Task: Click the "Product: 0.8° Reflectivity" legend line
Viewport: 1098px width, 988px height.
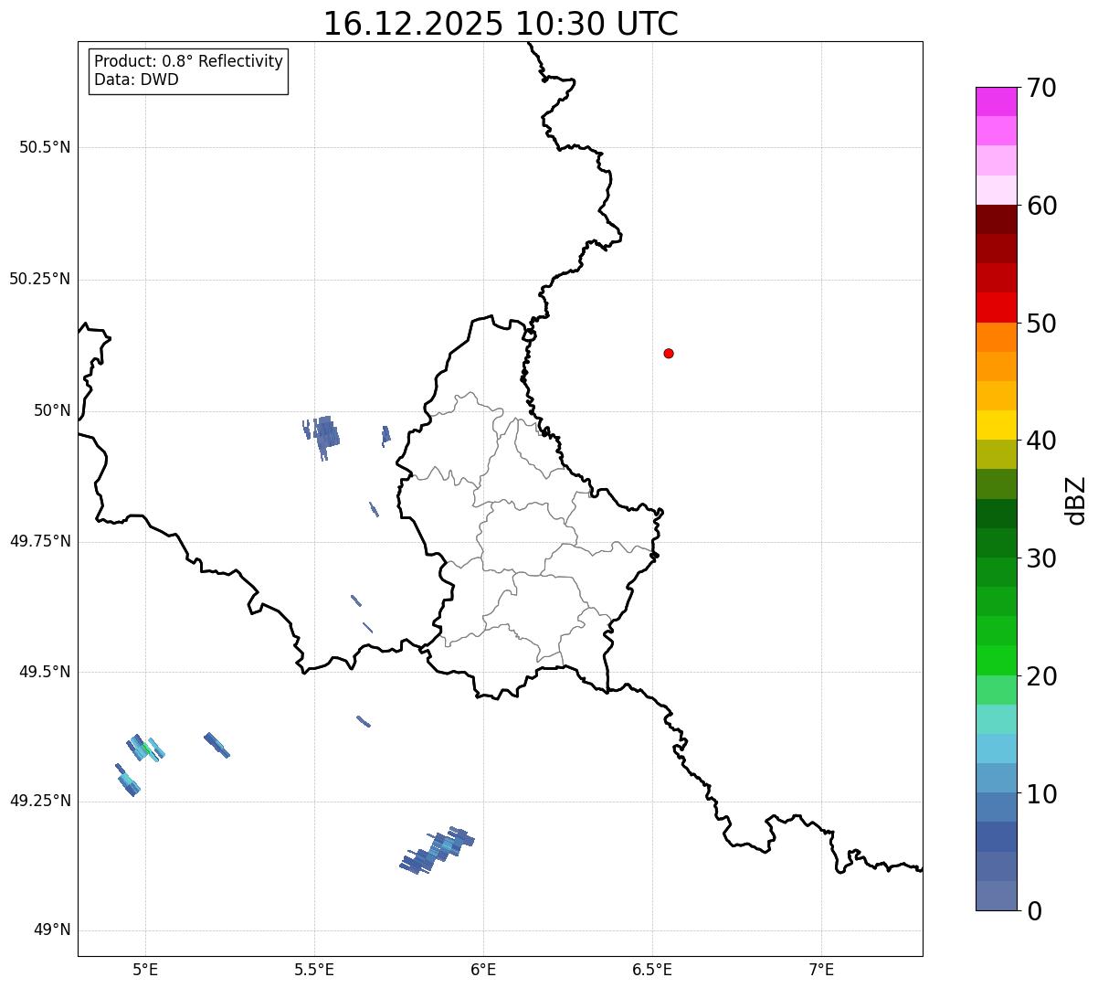Action: tap(189, 61)
